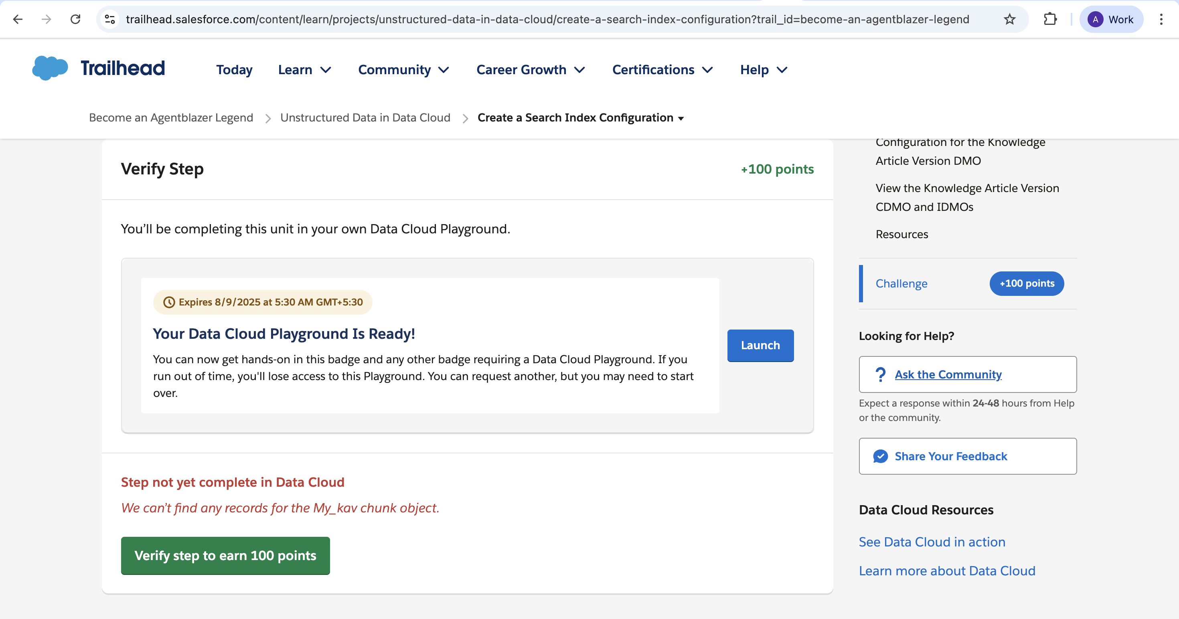
Task: Expand the Learn dropdown menu
Action: pos(304,69)
